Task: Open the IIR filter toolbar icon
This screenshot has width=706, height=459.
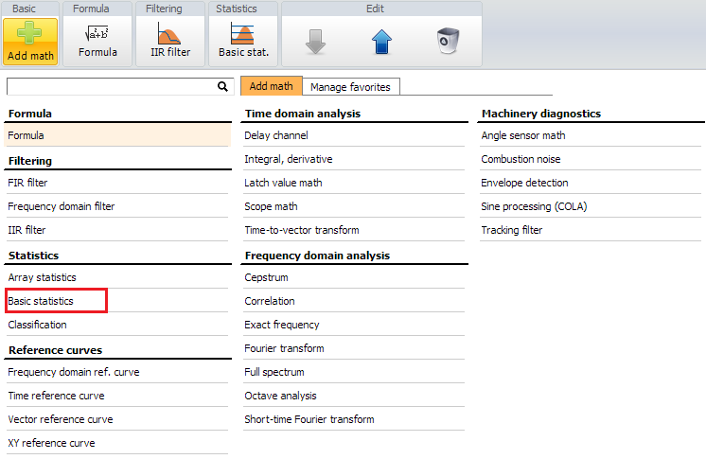Action: point(169,33)
